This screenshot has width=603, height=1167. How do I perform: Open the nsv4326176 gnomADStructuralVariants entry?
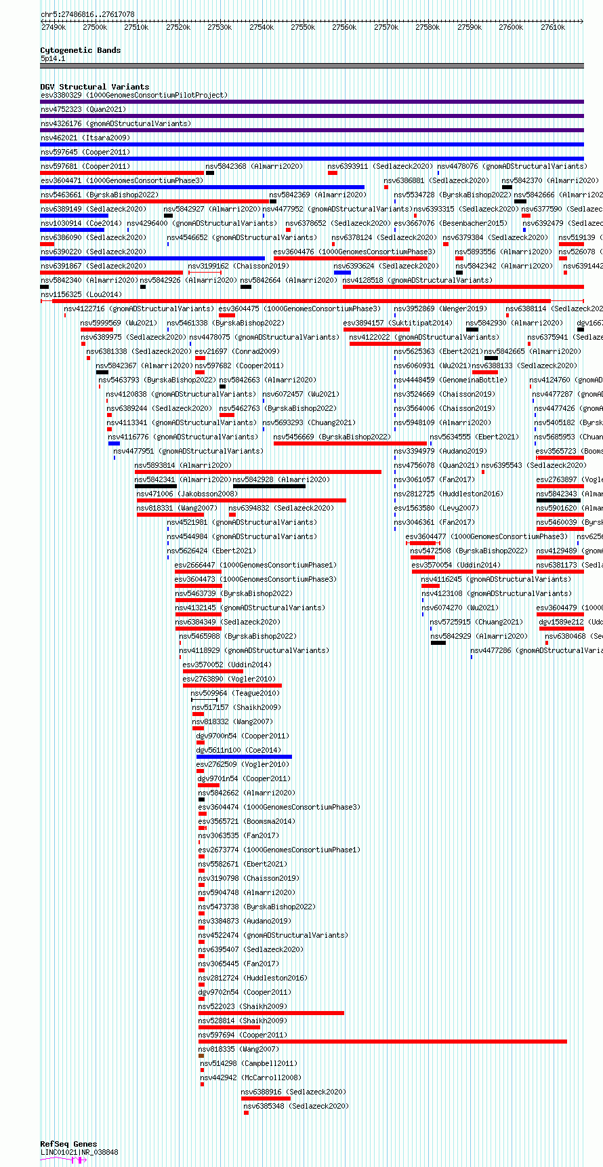pyautogui.click(x=116, y=123)
